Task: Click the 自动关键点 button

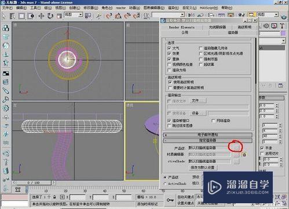Action: [185, 197]
